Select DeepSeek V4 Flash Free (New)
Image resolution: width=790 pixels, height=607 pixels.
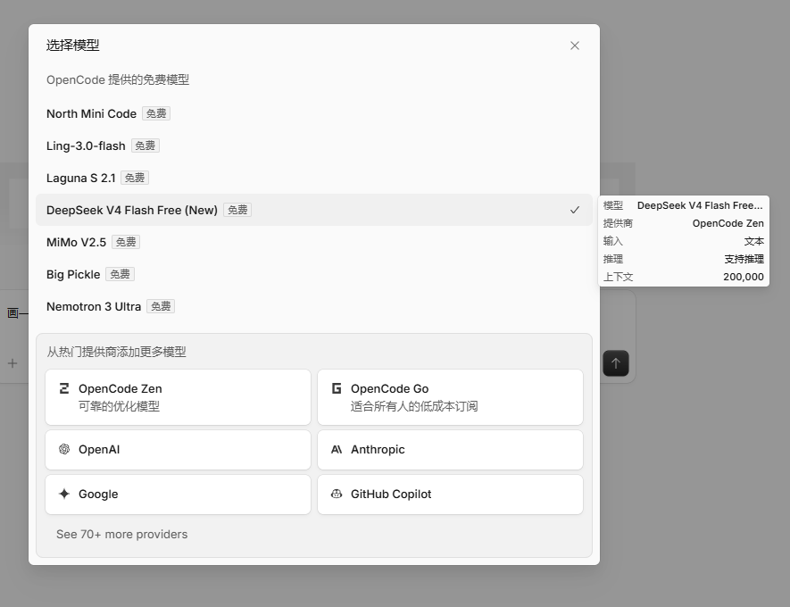[313, 210]
